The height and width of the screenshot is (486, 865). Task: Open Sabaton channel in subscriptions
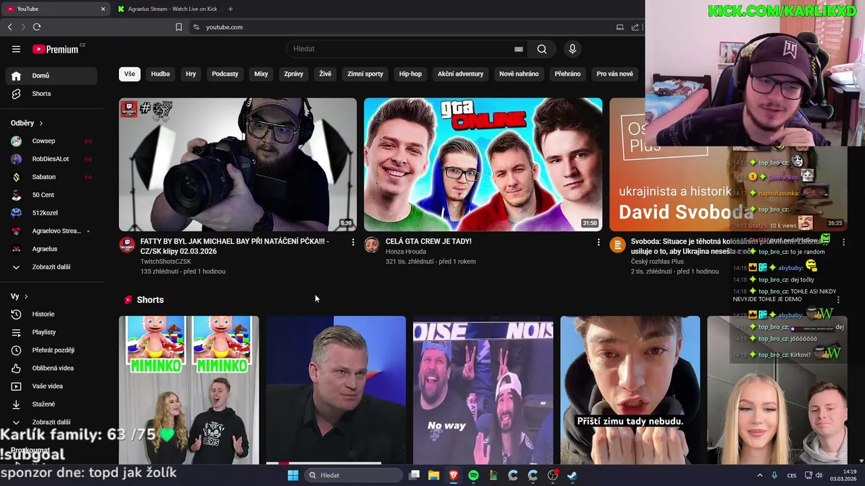pyautogui.click(x=51, y=177)
